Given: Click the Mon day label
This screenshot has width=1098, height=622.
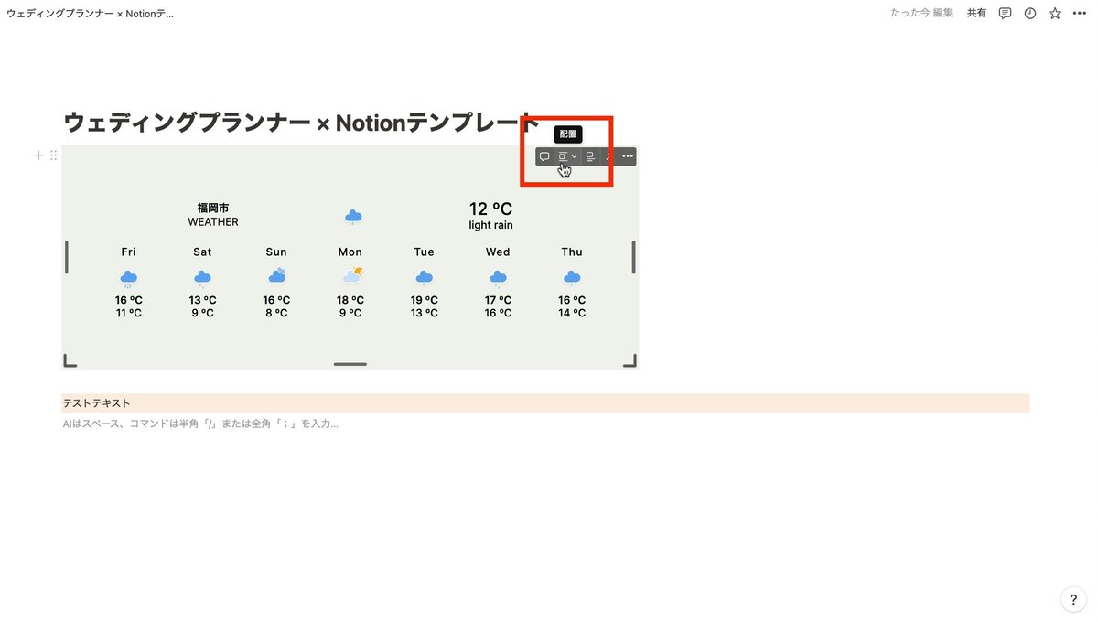Looking at the screenshot, I should (x=350, y=252).
